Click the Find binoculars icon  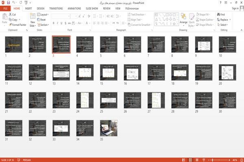point(218,15)
